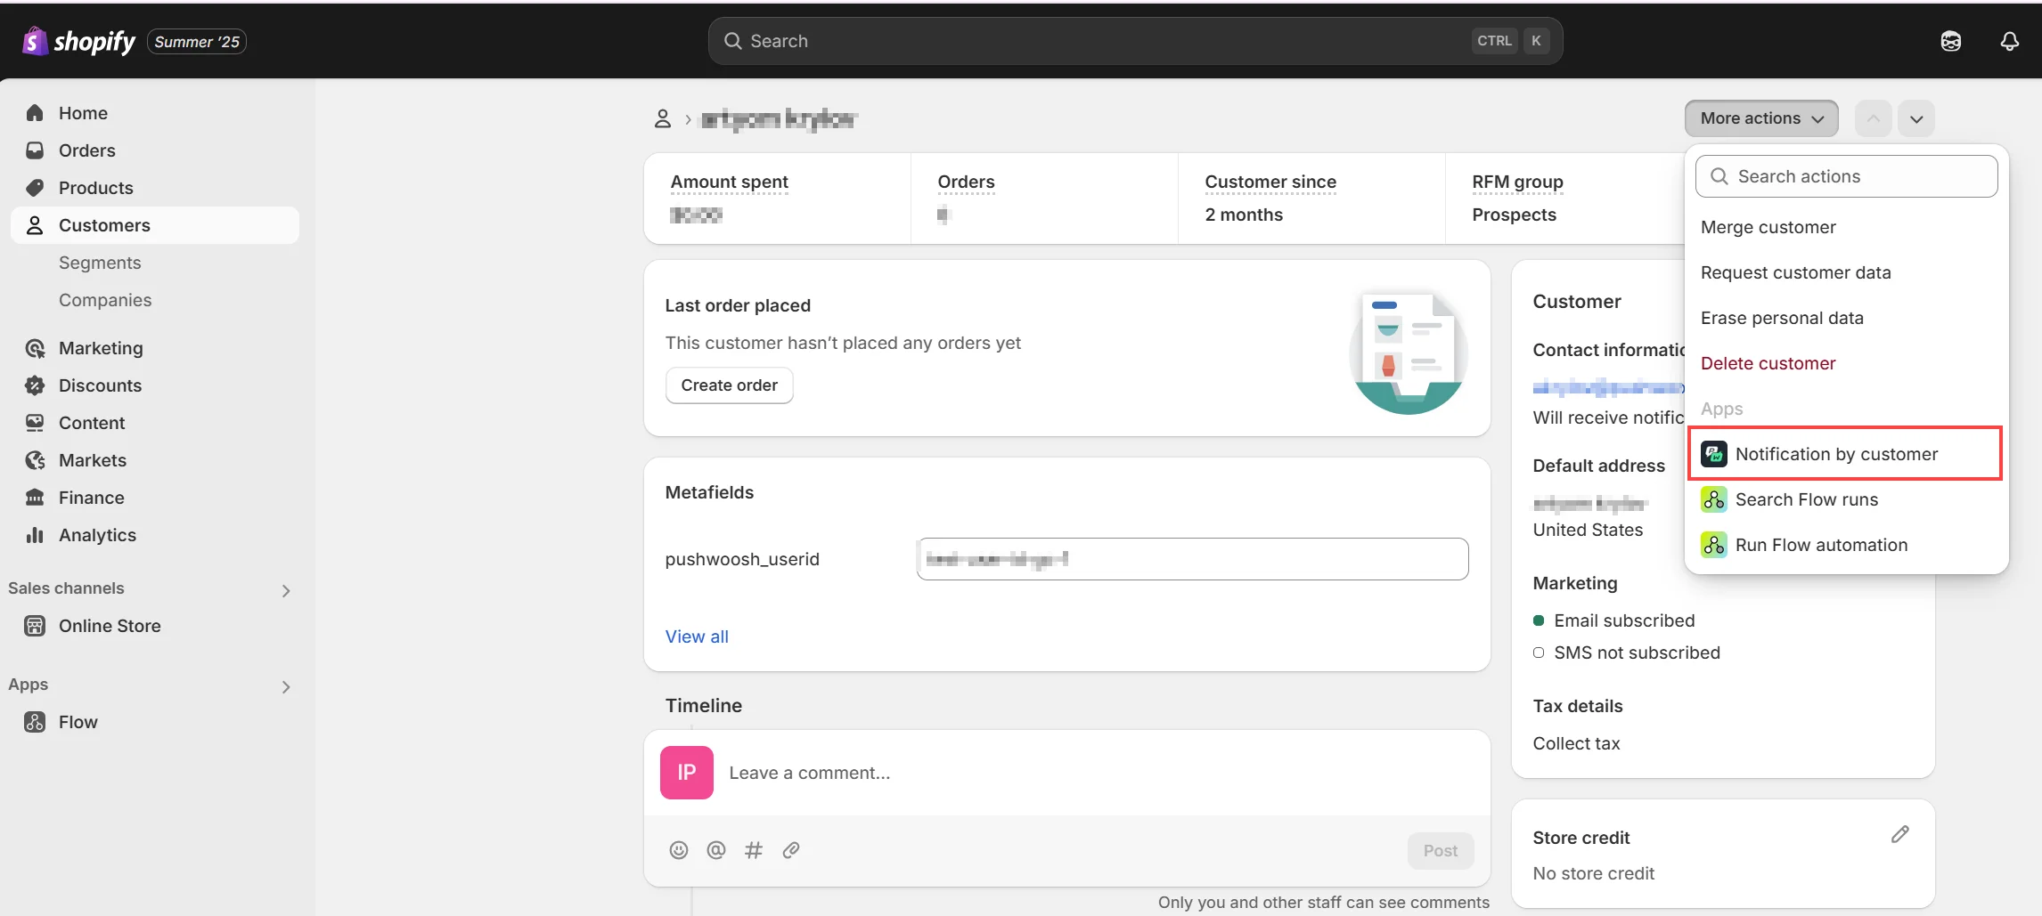Click the Shopify logo
The width and height of the screenshot is (2042, 916).
click(78, 41)
